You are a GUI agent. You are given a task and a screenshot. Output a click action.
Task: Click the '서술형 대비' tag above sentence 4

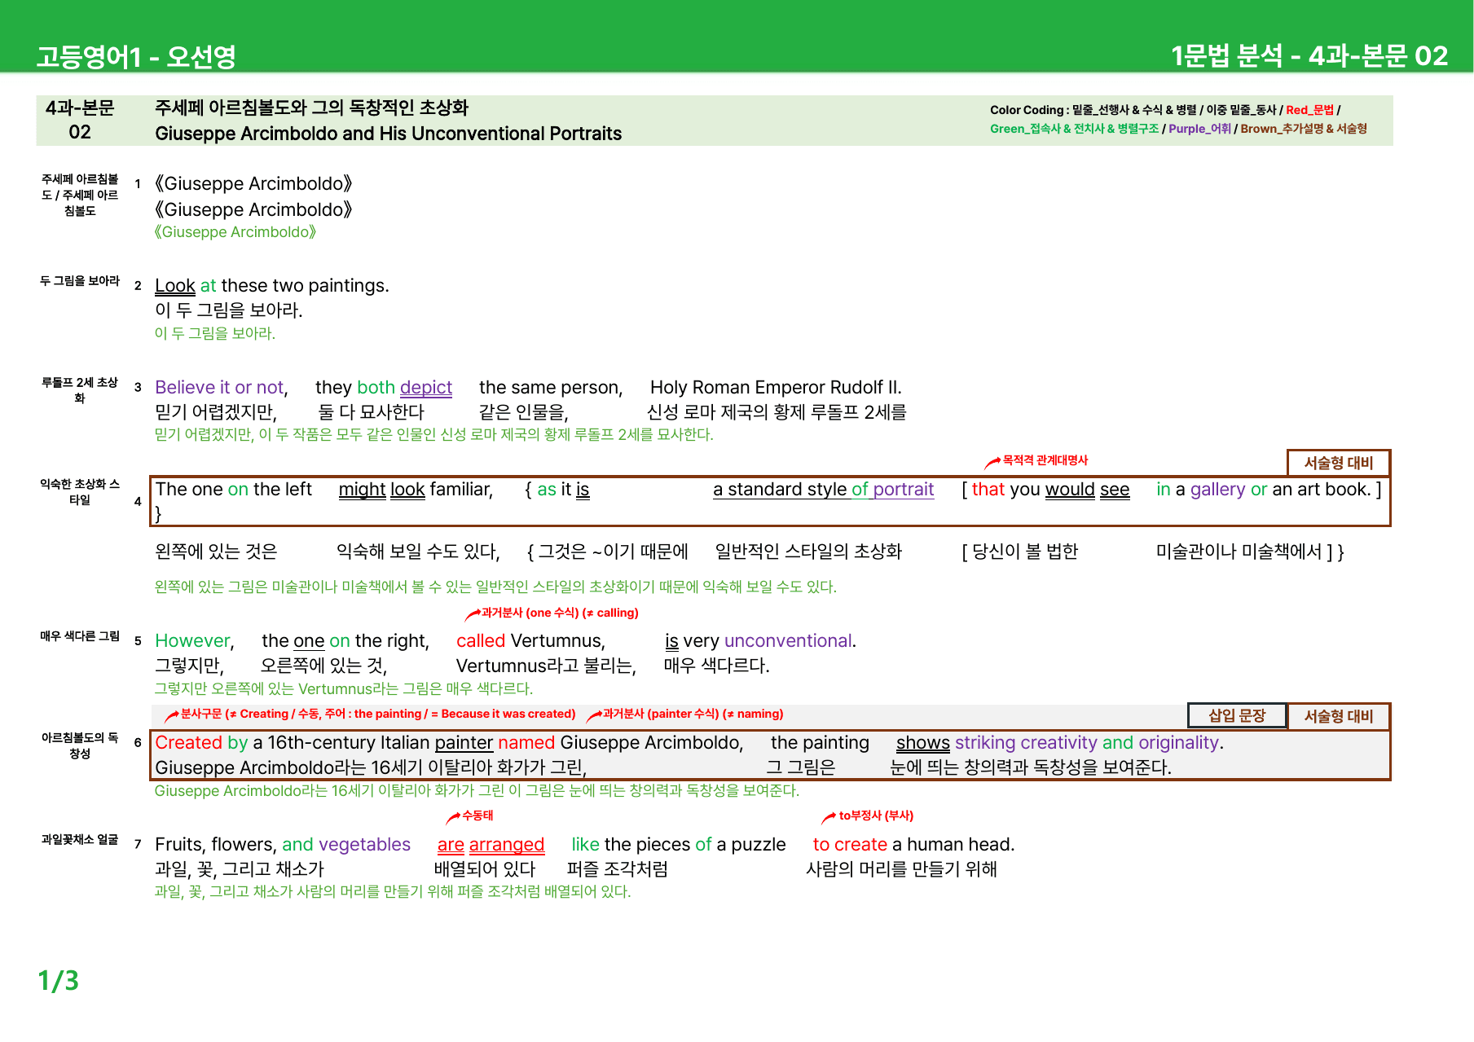tap(1339, 463)
